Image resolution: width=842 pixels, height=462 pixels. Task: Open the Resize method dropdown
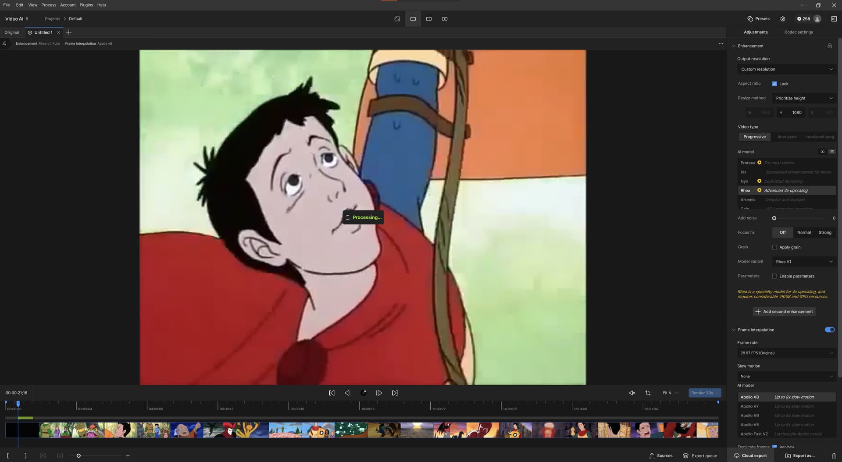click(804, 98)
